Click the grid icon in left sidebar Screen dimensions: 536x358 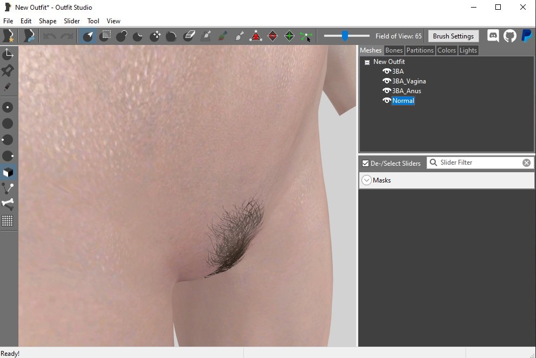[8, 220]
